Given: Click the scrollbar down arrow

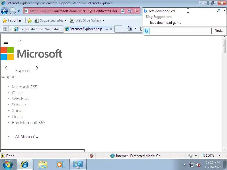Looking at the screenshot, I should click(x=224, y=149).
